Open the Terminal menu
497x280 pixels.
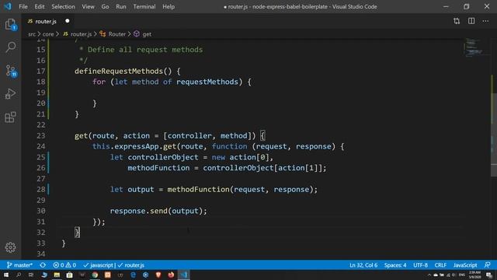tap(144, 6)
